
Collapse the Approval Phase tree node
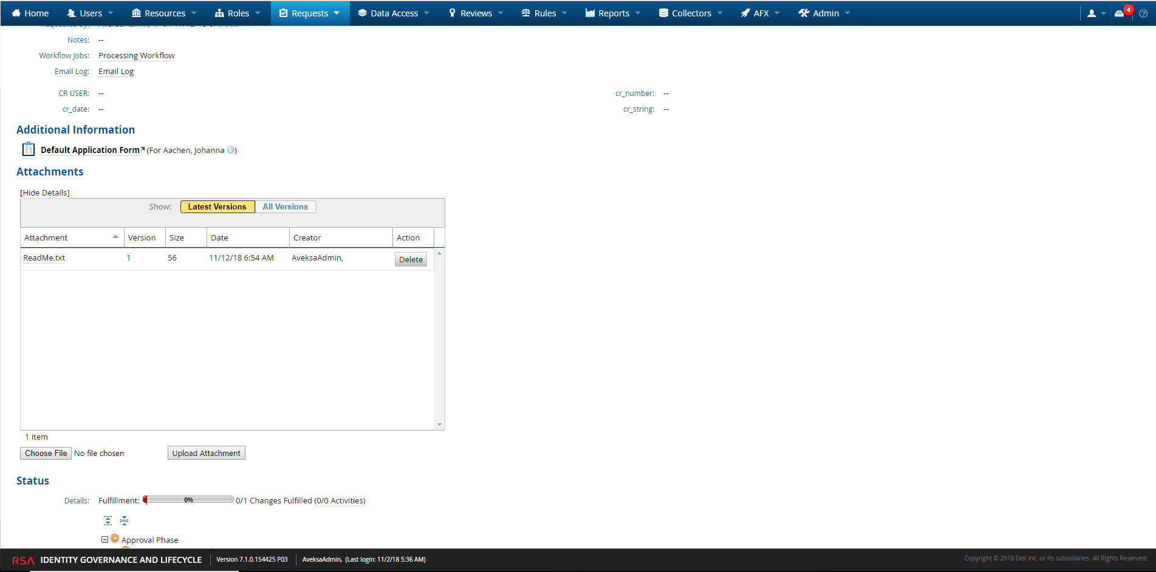pyautogui.click(x=104, y=539)
